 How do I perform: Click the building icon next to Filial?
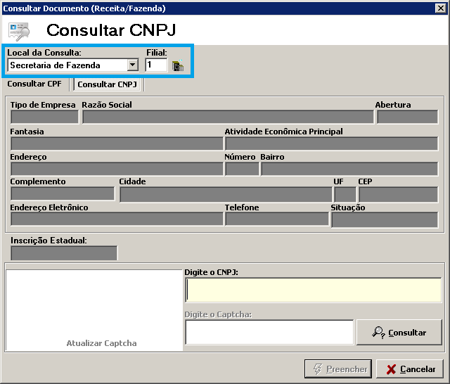point(177,66)
